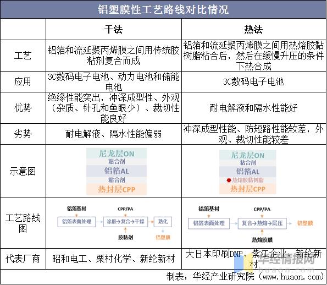Click the 代表厂商 row label

point(23,259)
